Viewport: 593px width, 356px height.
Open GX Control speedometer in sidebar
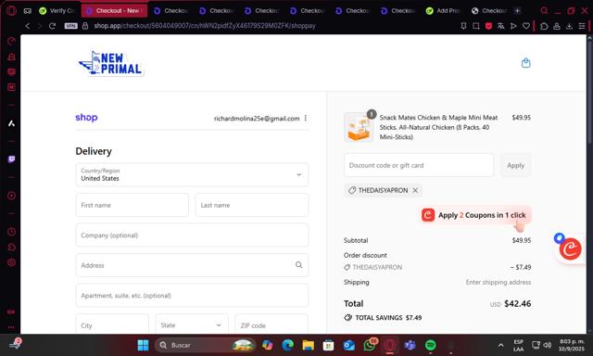point(11,41)
